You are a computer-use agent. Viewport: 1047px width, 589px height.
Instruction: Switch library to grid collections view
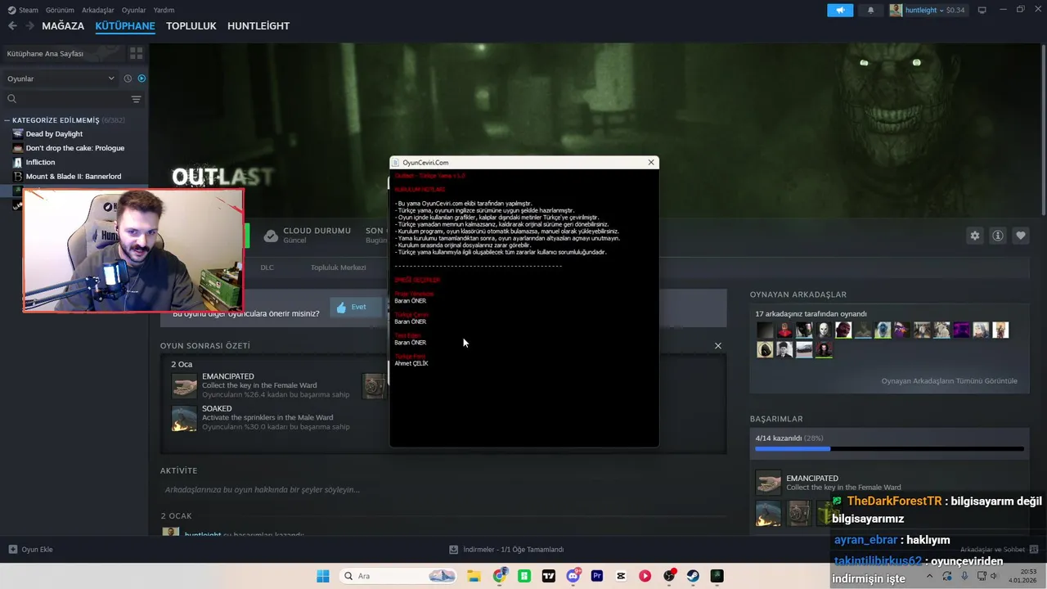[x=136, y=53]
